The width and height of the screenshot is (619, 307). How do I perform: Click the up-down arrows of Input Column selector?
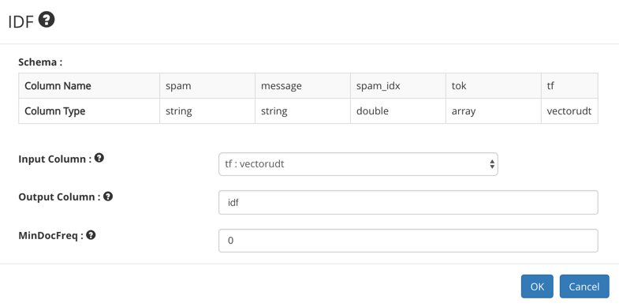click(492, 164)
